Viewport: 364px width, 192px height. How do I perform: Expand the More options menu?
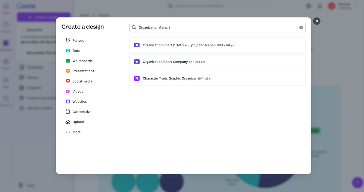(x=73, y=132)
